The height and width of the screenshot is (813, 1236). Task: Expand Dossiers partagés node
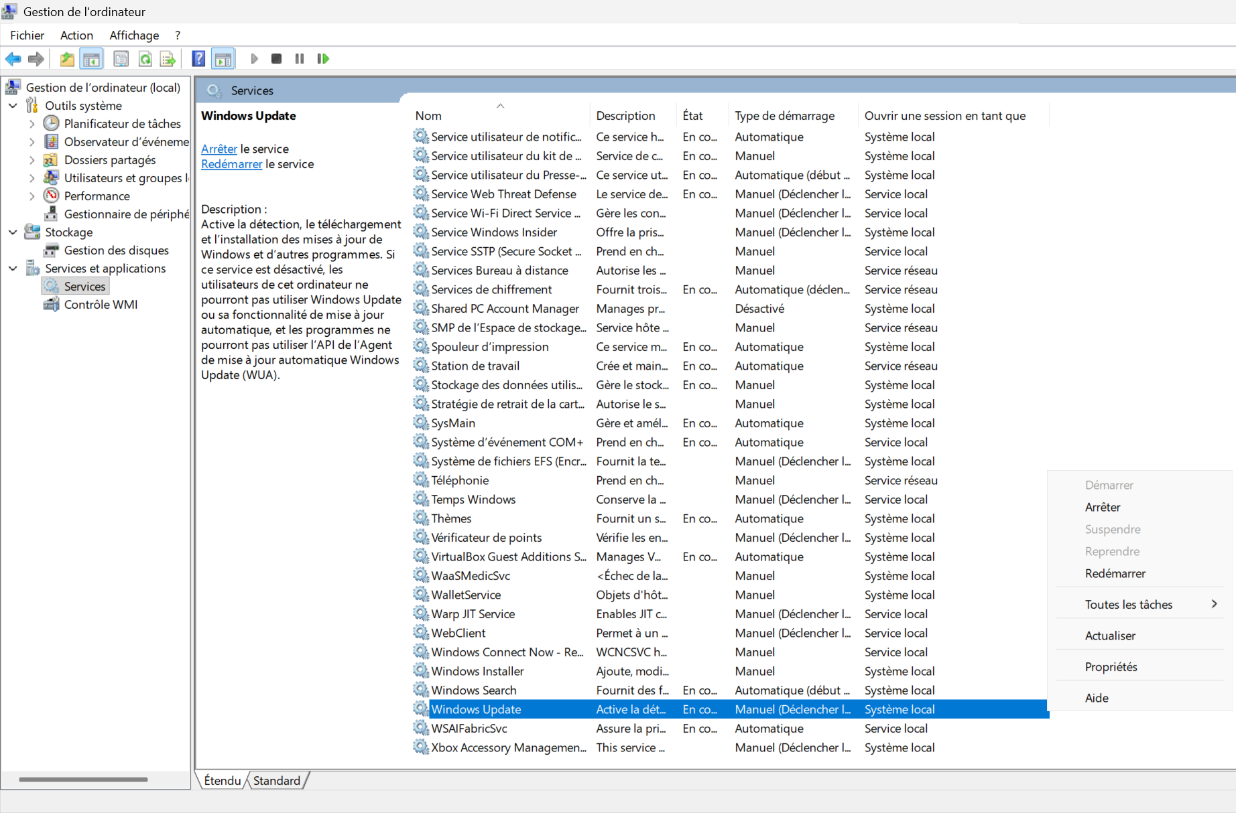tap(32, 160)
